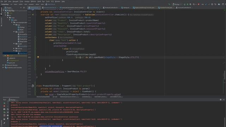Hide the Run tool window
This screenshot has height=127, width=226.
coord(224,99)
